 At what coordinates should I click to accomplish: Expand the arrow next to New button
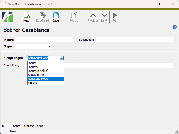33,17
